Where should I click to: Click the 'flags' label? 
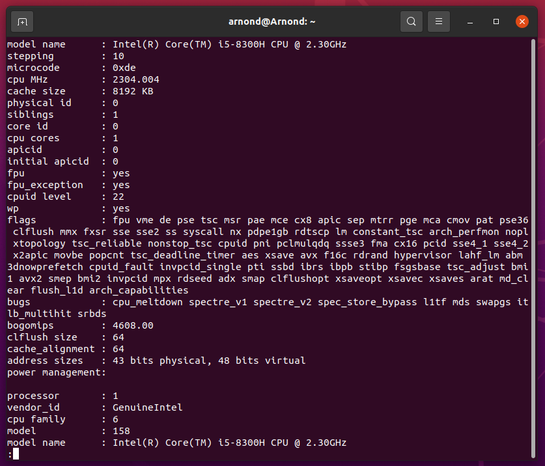pyautogui.click(x=21, y=220)
